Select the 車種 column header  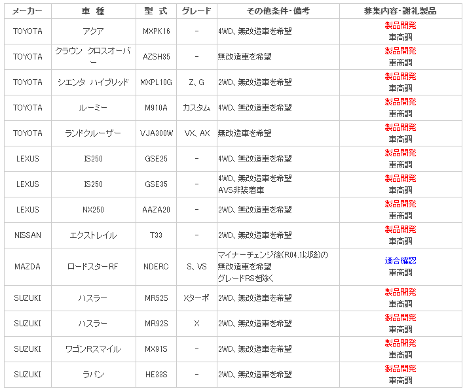[x=94, y=11]
